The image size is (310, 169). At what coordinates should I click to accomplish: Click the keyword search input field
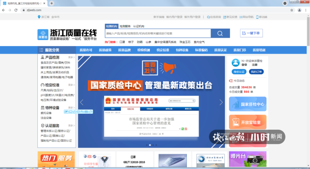tap(158, 33)
